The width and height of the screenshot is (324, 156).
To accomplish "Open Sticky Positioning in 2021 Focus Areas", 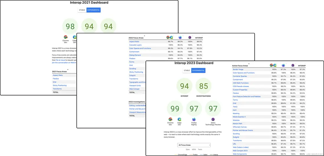I will 60,85.
